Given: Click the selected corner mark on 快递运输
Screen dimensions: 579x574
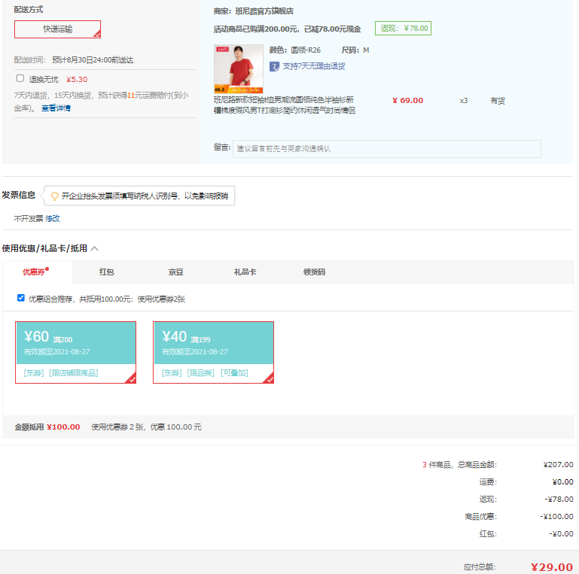Looking at the screenshot, I should (x=96, y=35).
